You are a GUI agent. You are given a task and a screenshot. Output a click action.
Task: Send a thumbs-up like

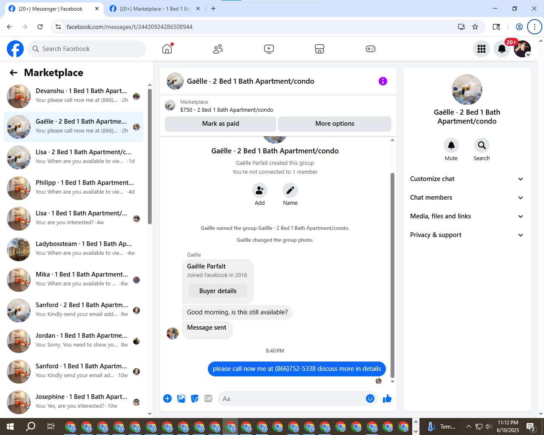click(387, 398)
